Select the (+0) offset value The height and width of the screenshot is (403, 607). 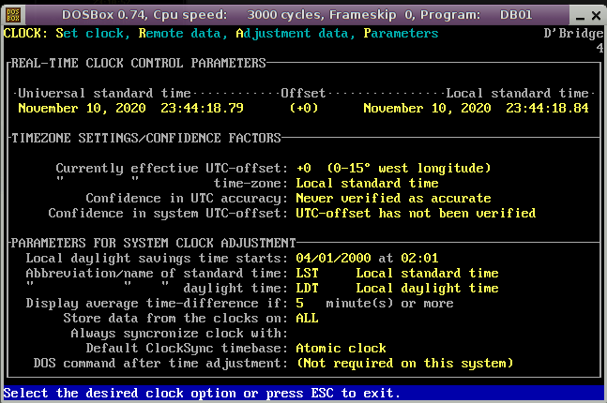coord(303,108)
